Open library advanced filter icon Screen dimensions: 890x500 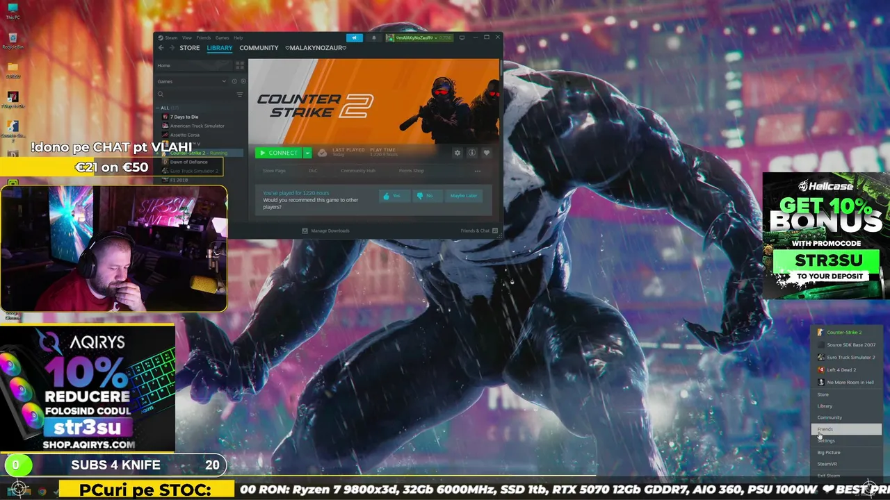240,94
